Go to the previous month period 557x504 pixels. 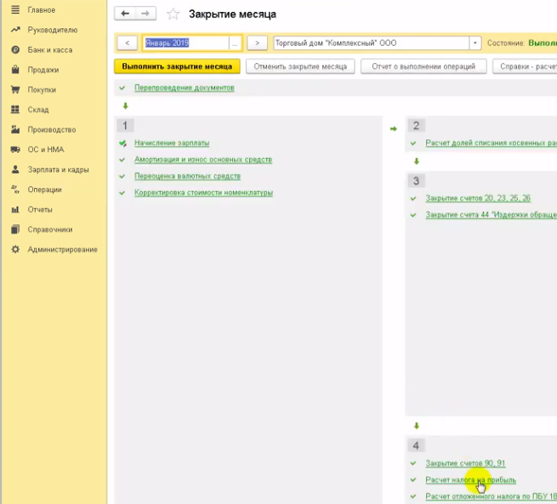pyautogui.click(x=126, y=43)
